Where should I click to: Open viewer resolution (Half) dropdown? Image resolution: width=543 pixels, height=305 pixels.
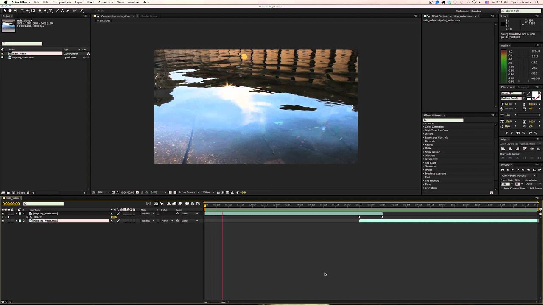click(159, 192)
